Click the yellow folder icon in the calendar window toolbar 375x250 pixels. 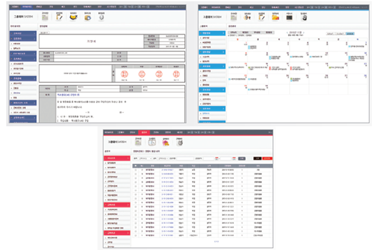pyautogui.click(x=276, y=17)
